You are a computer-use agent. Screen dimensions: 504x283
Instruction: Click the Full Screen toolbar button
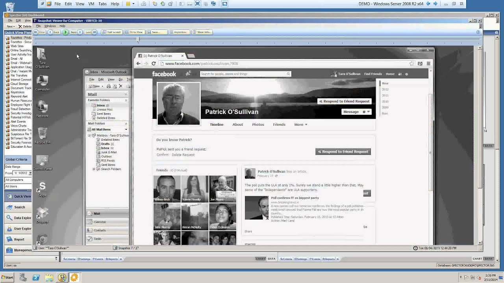(x=112, y=32)
